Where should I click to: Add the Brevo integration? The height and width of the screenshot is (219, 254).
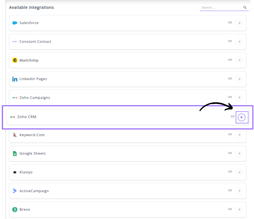point(239,210)
